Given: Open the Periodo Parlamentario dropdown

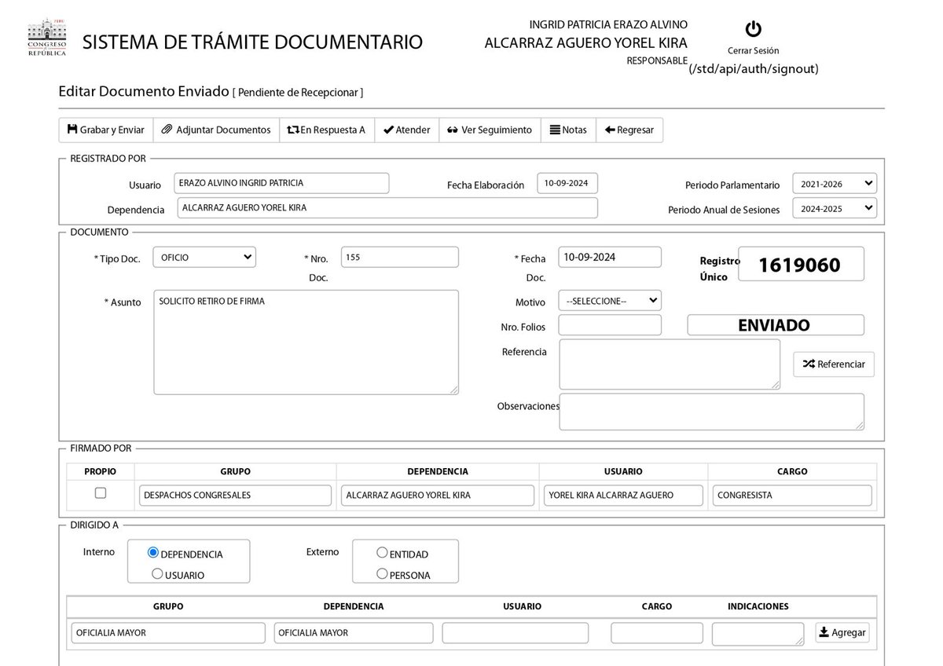Looking at the screenshot, I should pos(835,184).
